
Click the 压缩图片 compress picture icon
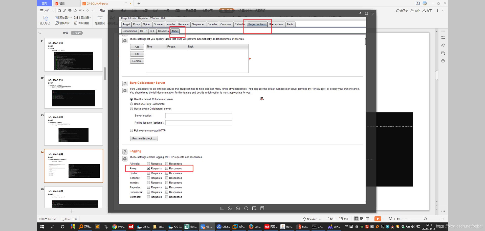point(100,18)
